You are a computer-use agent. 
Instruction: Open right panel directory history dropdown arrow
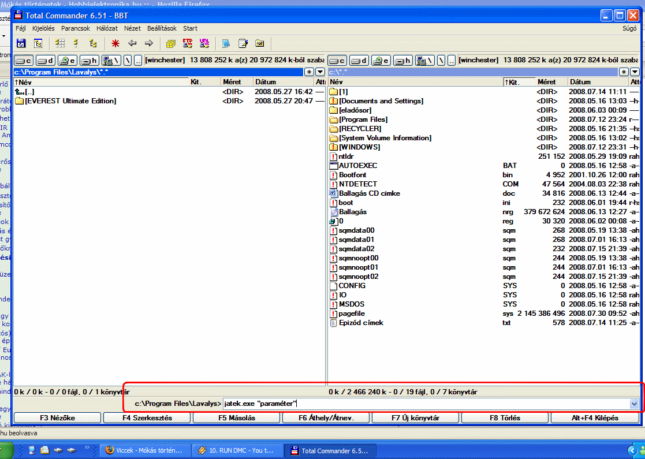[635, 72]
